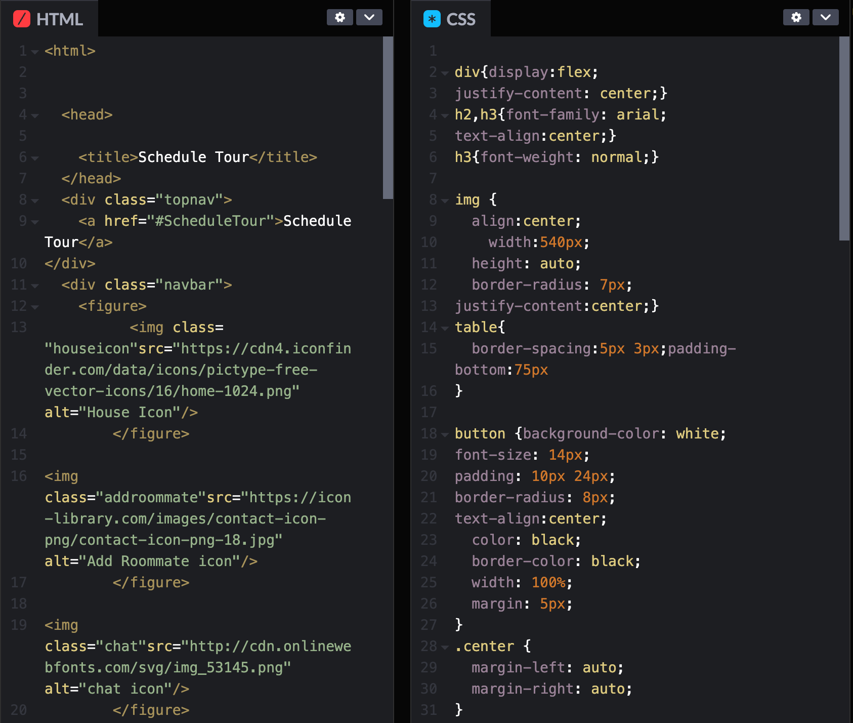Fold the div rule on CSS line 2
This screenshot has width=853, height=723.
coord(445,73)
